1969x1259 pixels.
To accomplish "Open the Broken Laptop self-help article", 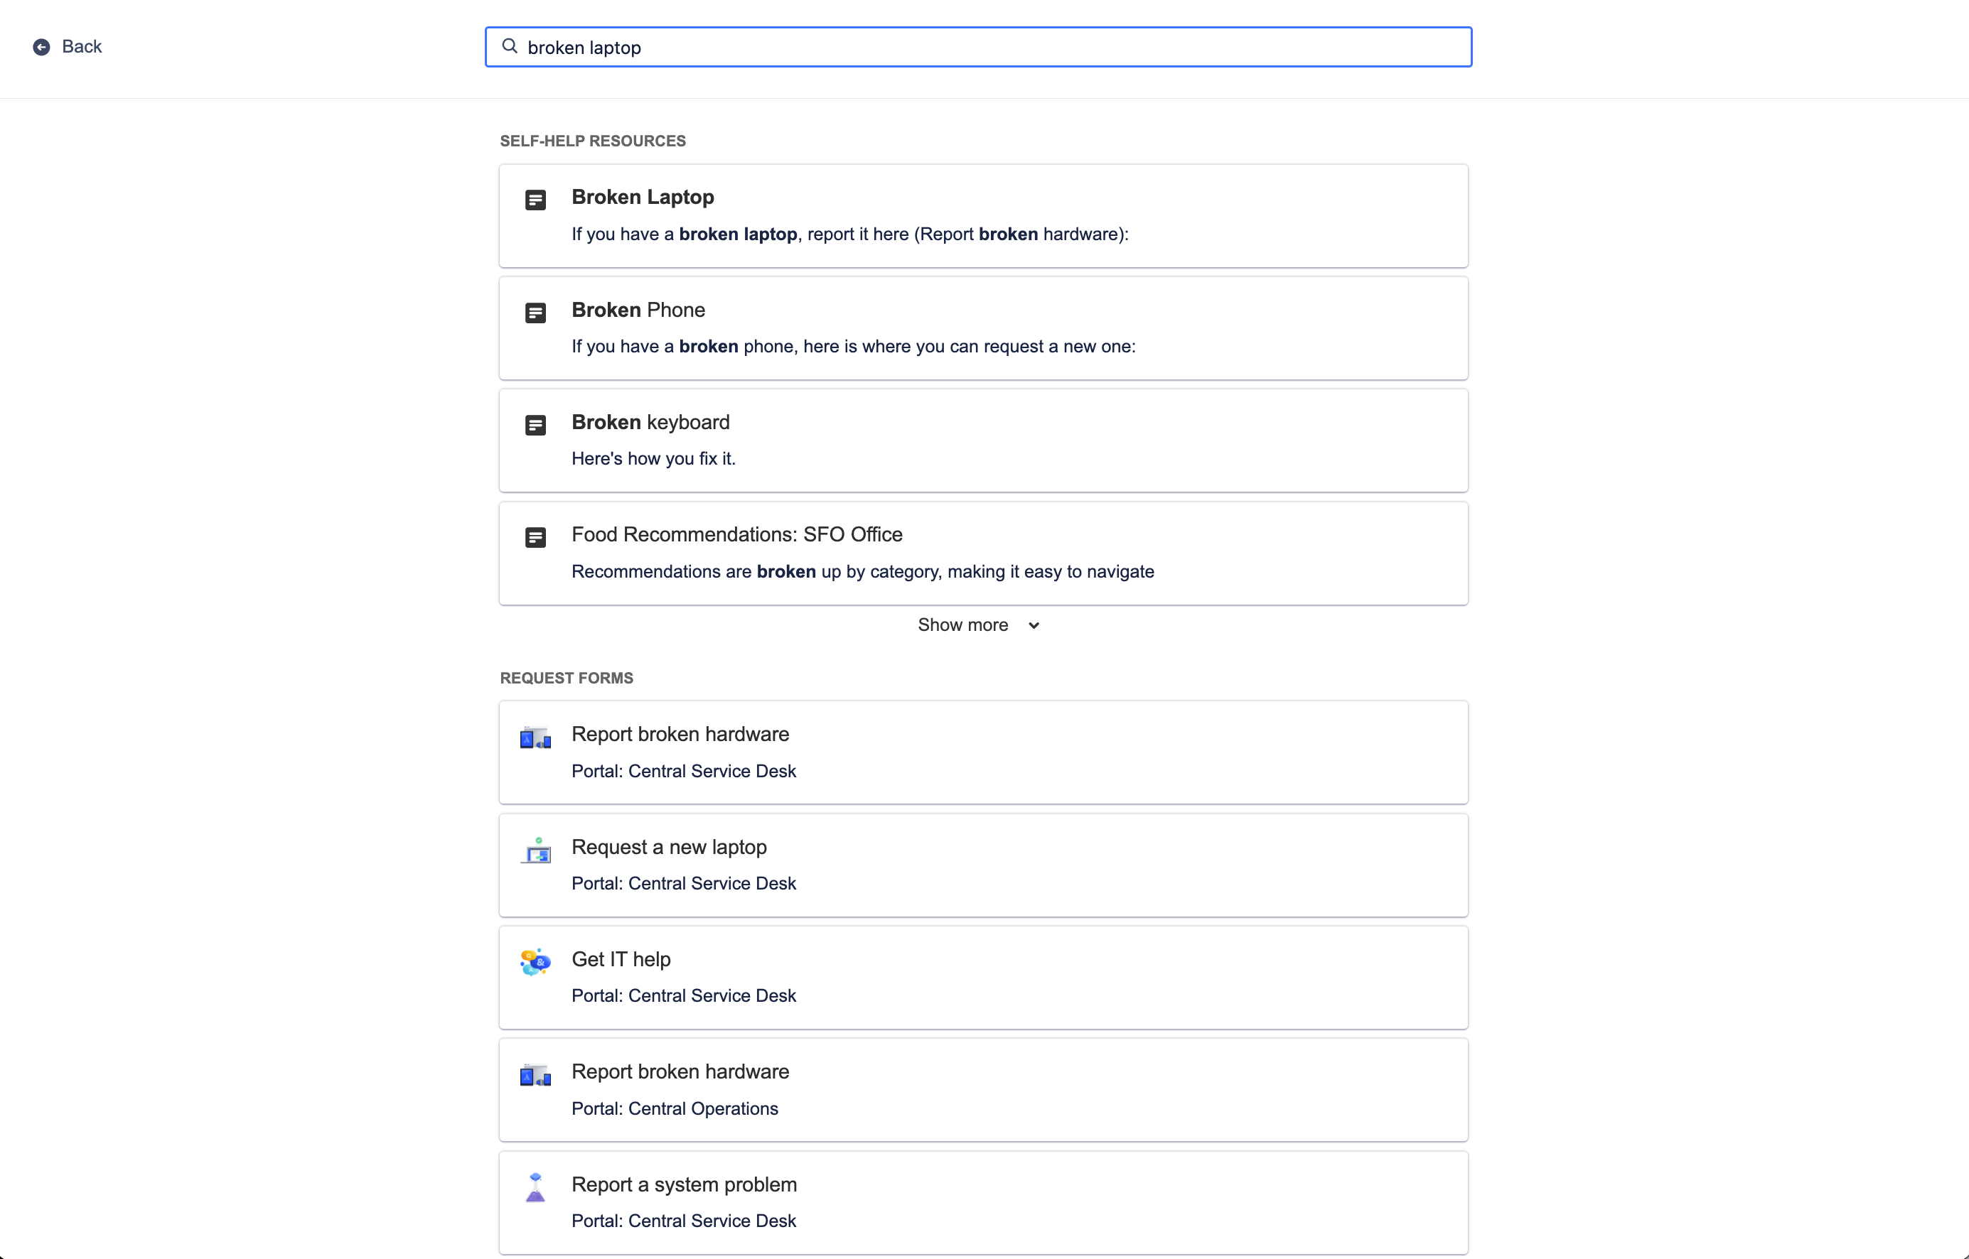I will [x=642, y=197].
